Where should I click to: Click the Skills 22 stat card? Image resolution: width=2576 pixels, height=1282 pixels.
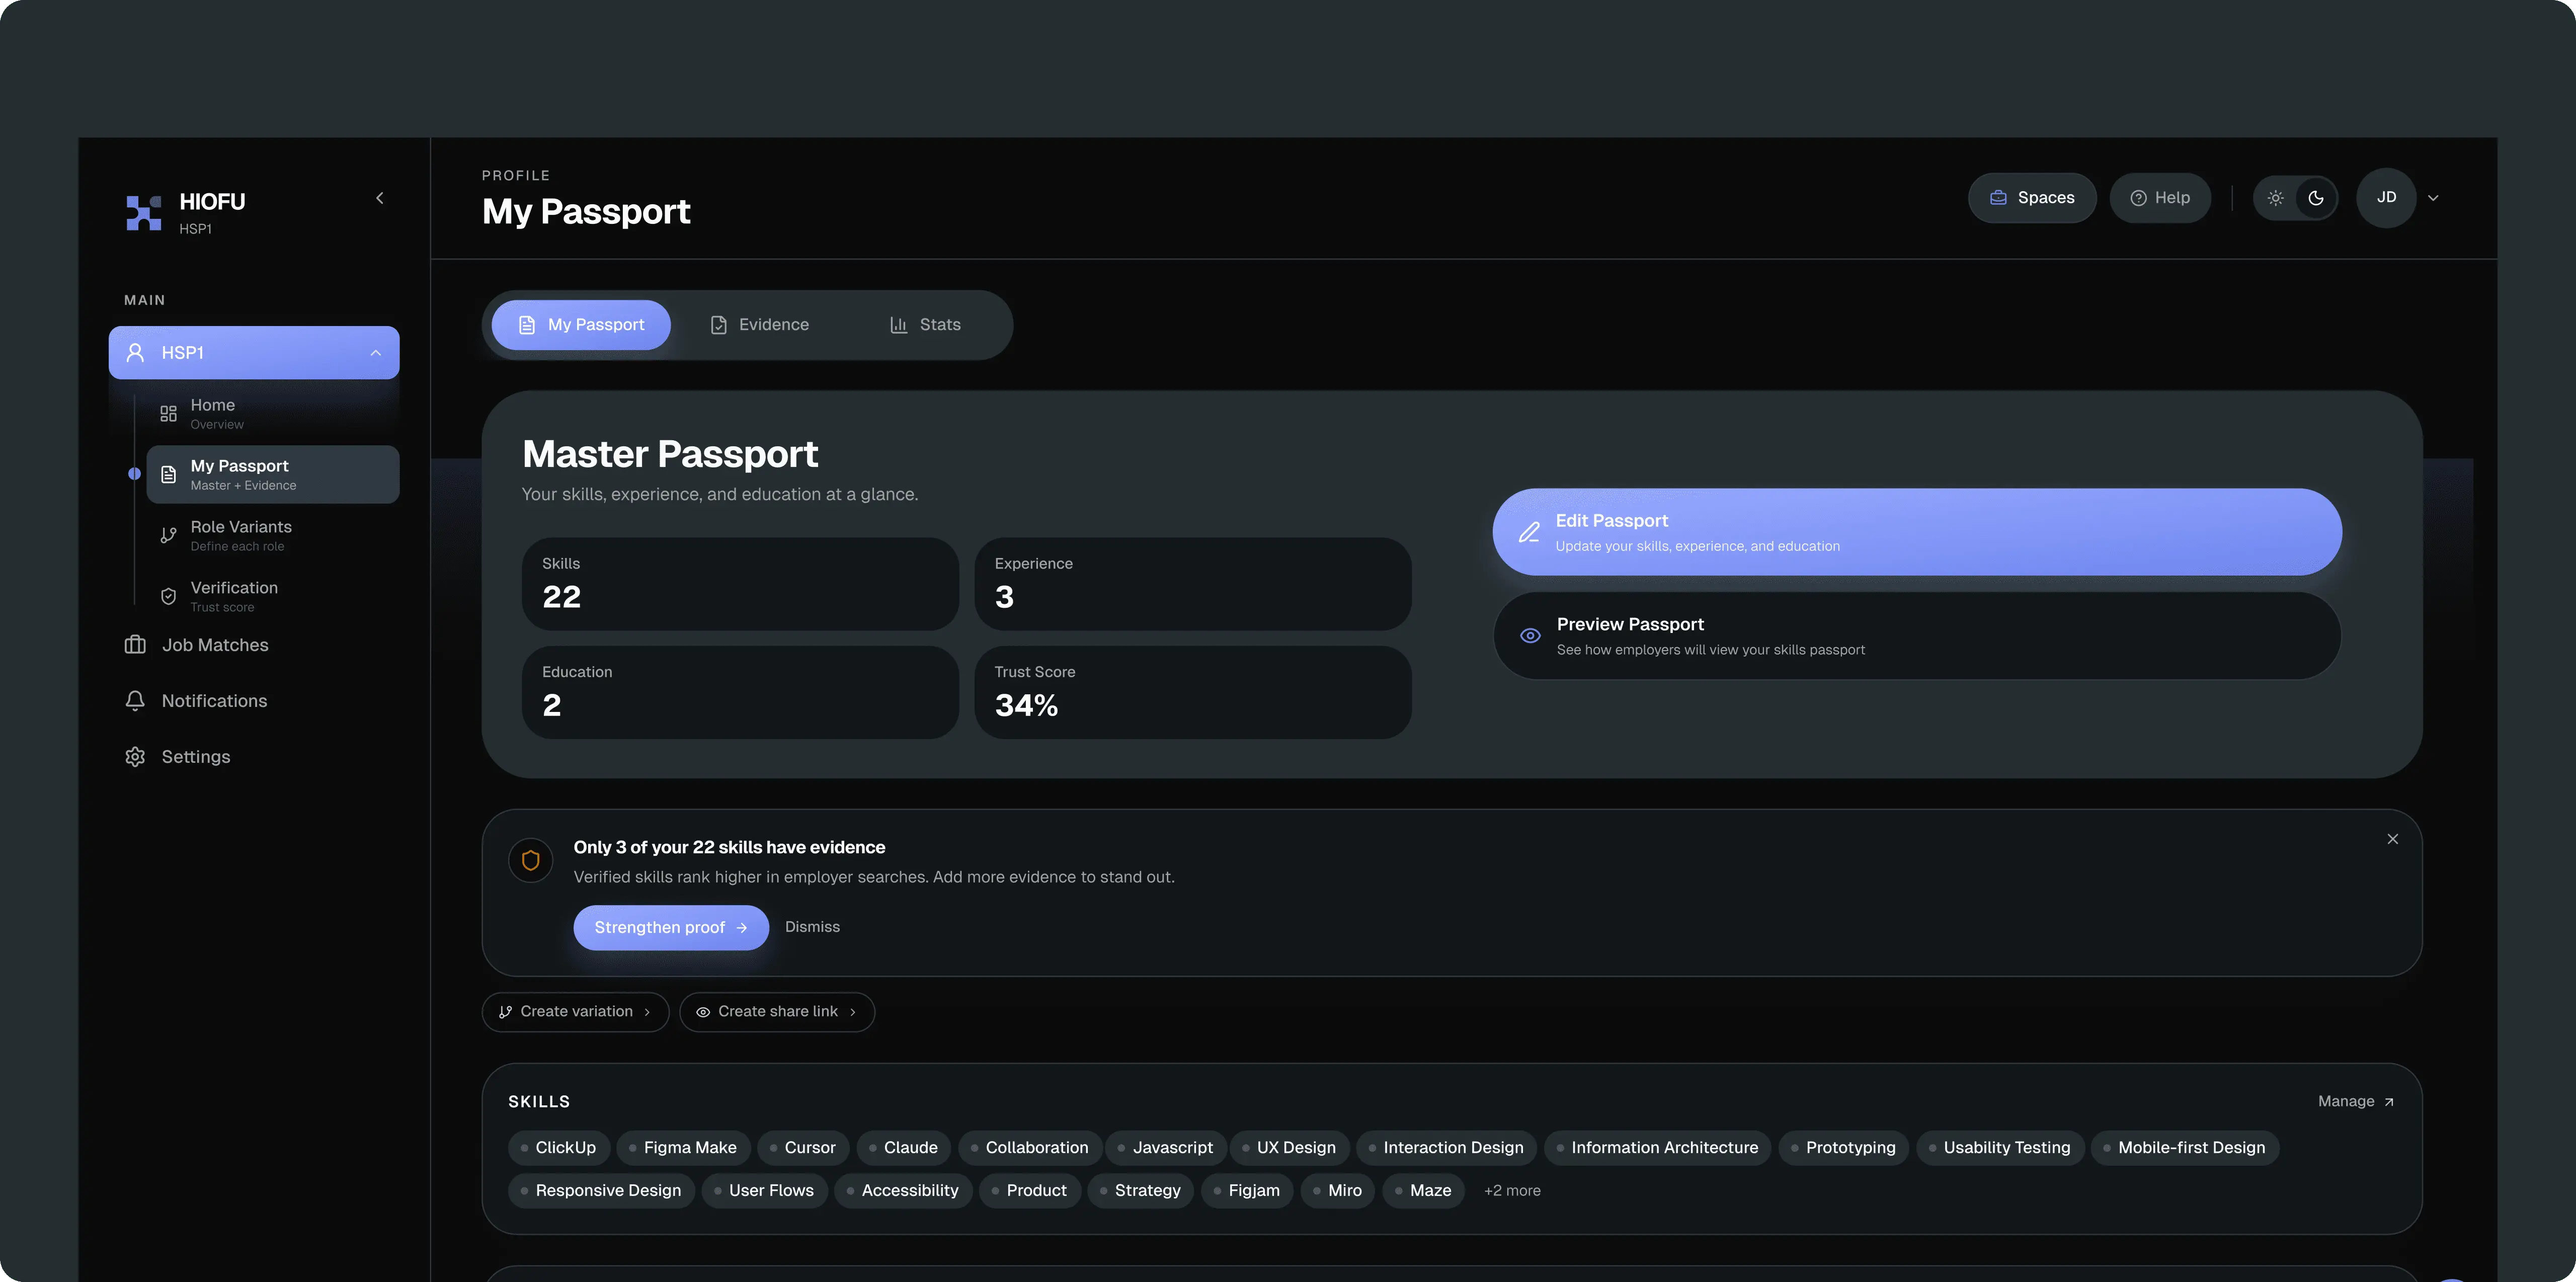[740, 584]
